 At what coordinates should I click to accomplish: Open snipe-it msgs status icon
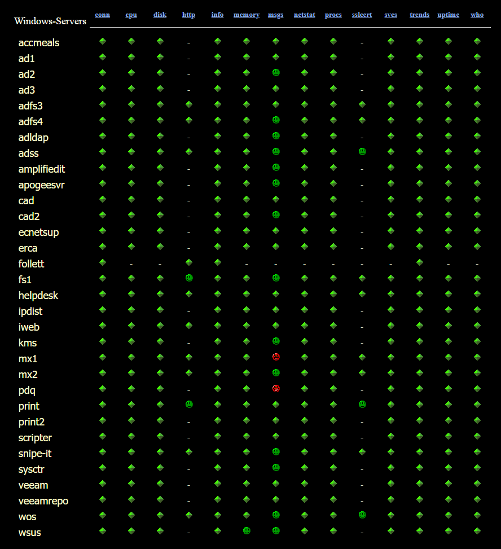tap(276, 452)
